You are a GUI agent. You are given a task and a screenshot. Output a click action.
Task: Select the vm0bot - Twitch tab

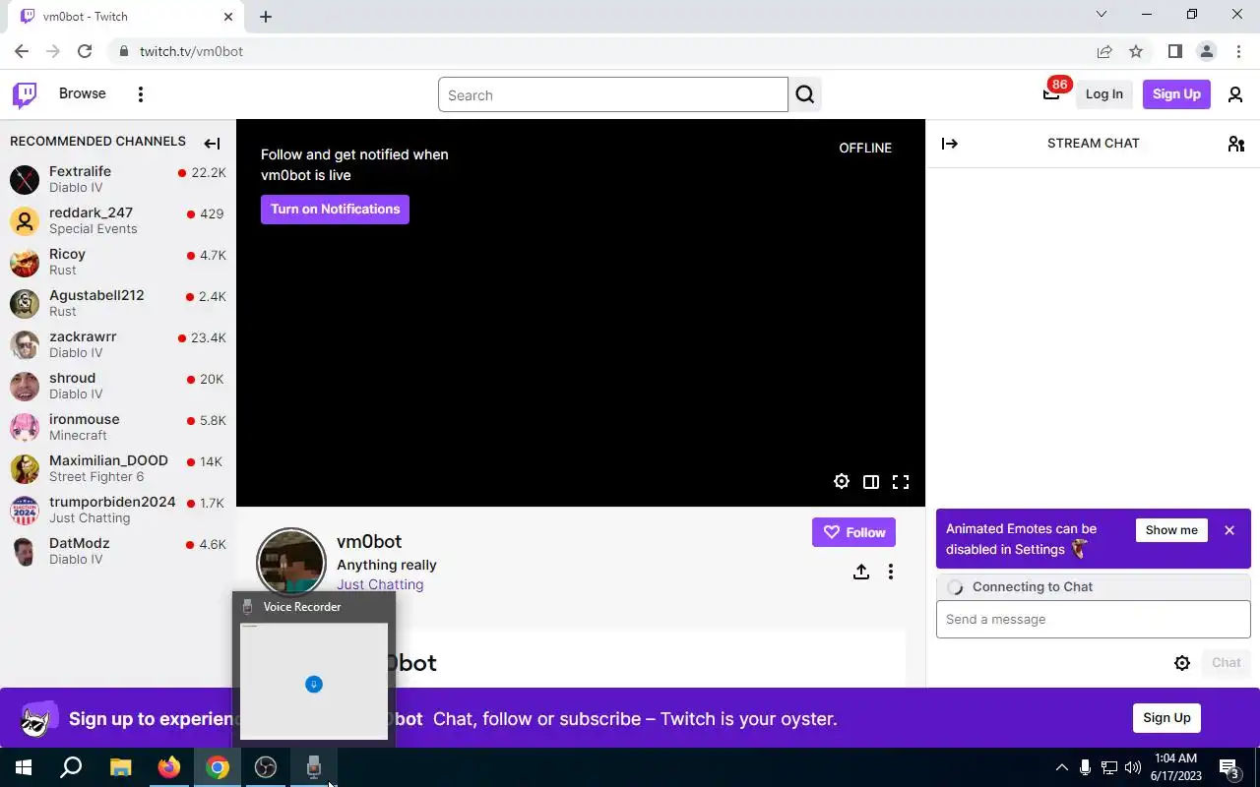[x=126, y=17]
